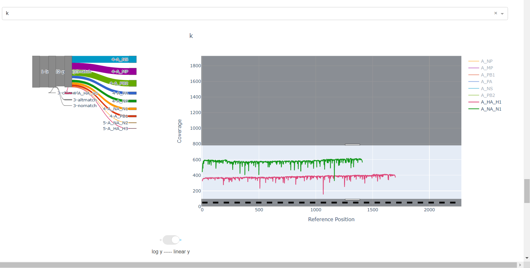Hide the A_HA_H1 trace in the legend
The height and width of the screenshot is (268, 530).
point(491,102)
